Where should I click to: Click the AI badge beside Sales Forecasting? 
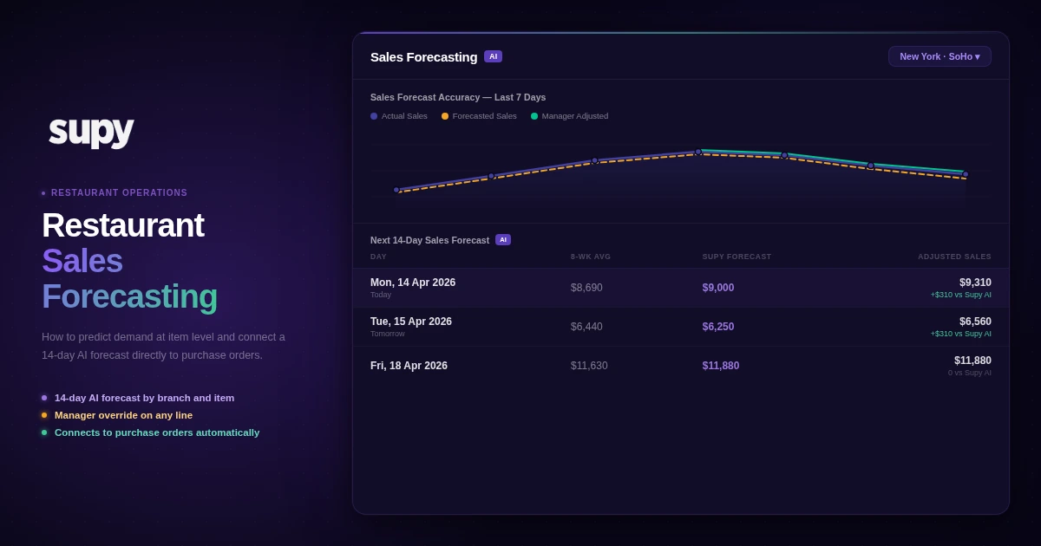coord(494,55)
